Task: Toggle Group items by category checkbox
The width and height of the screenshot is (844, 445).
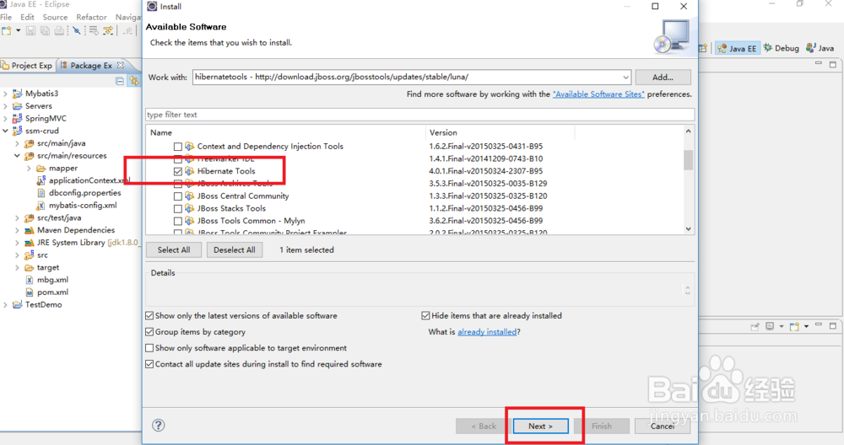Action: 149,331
